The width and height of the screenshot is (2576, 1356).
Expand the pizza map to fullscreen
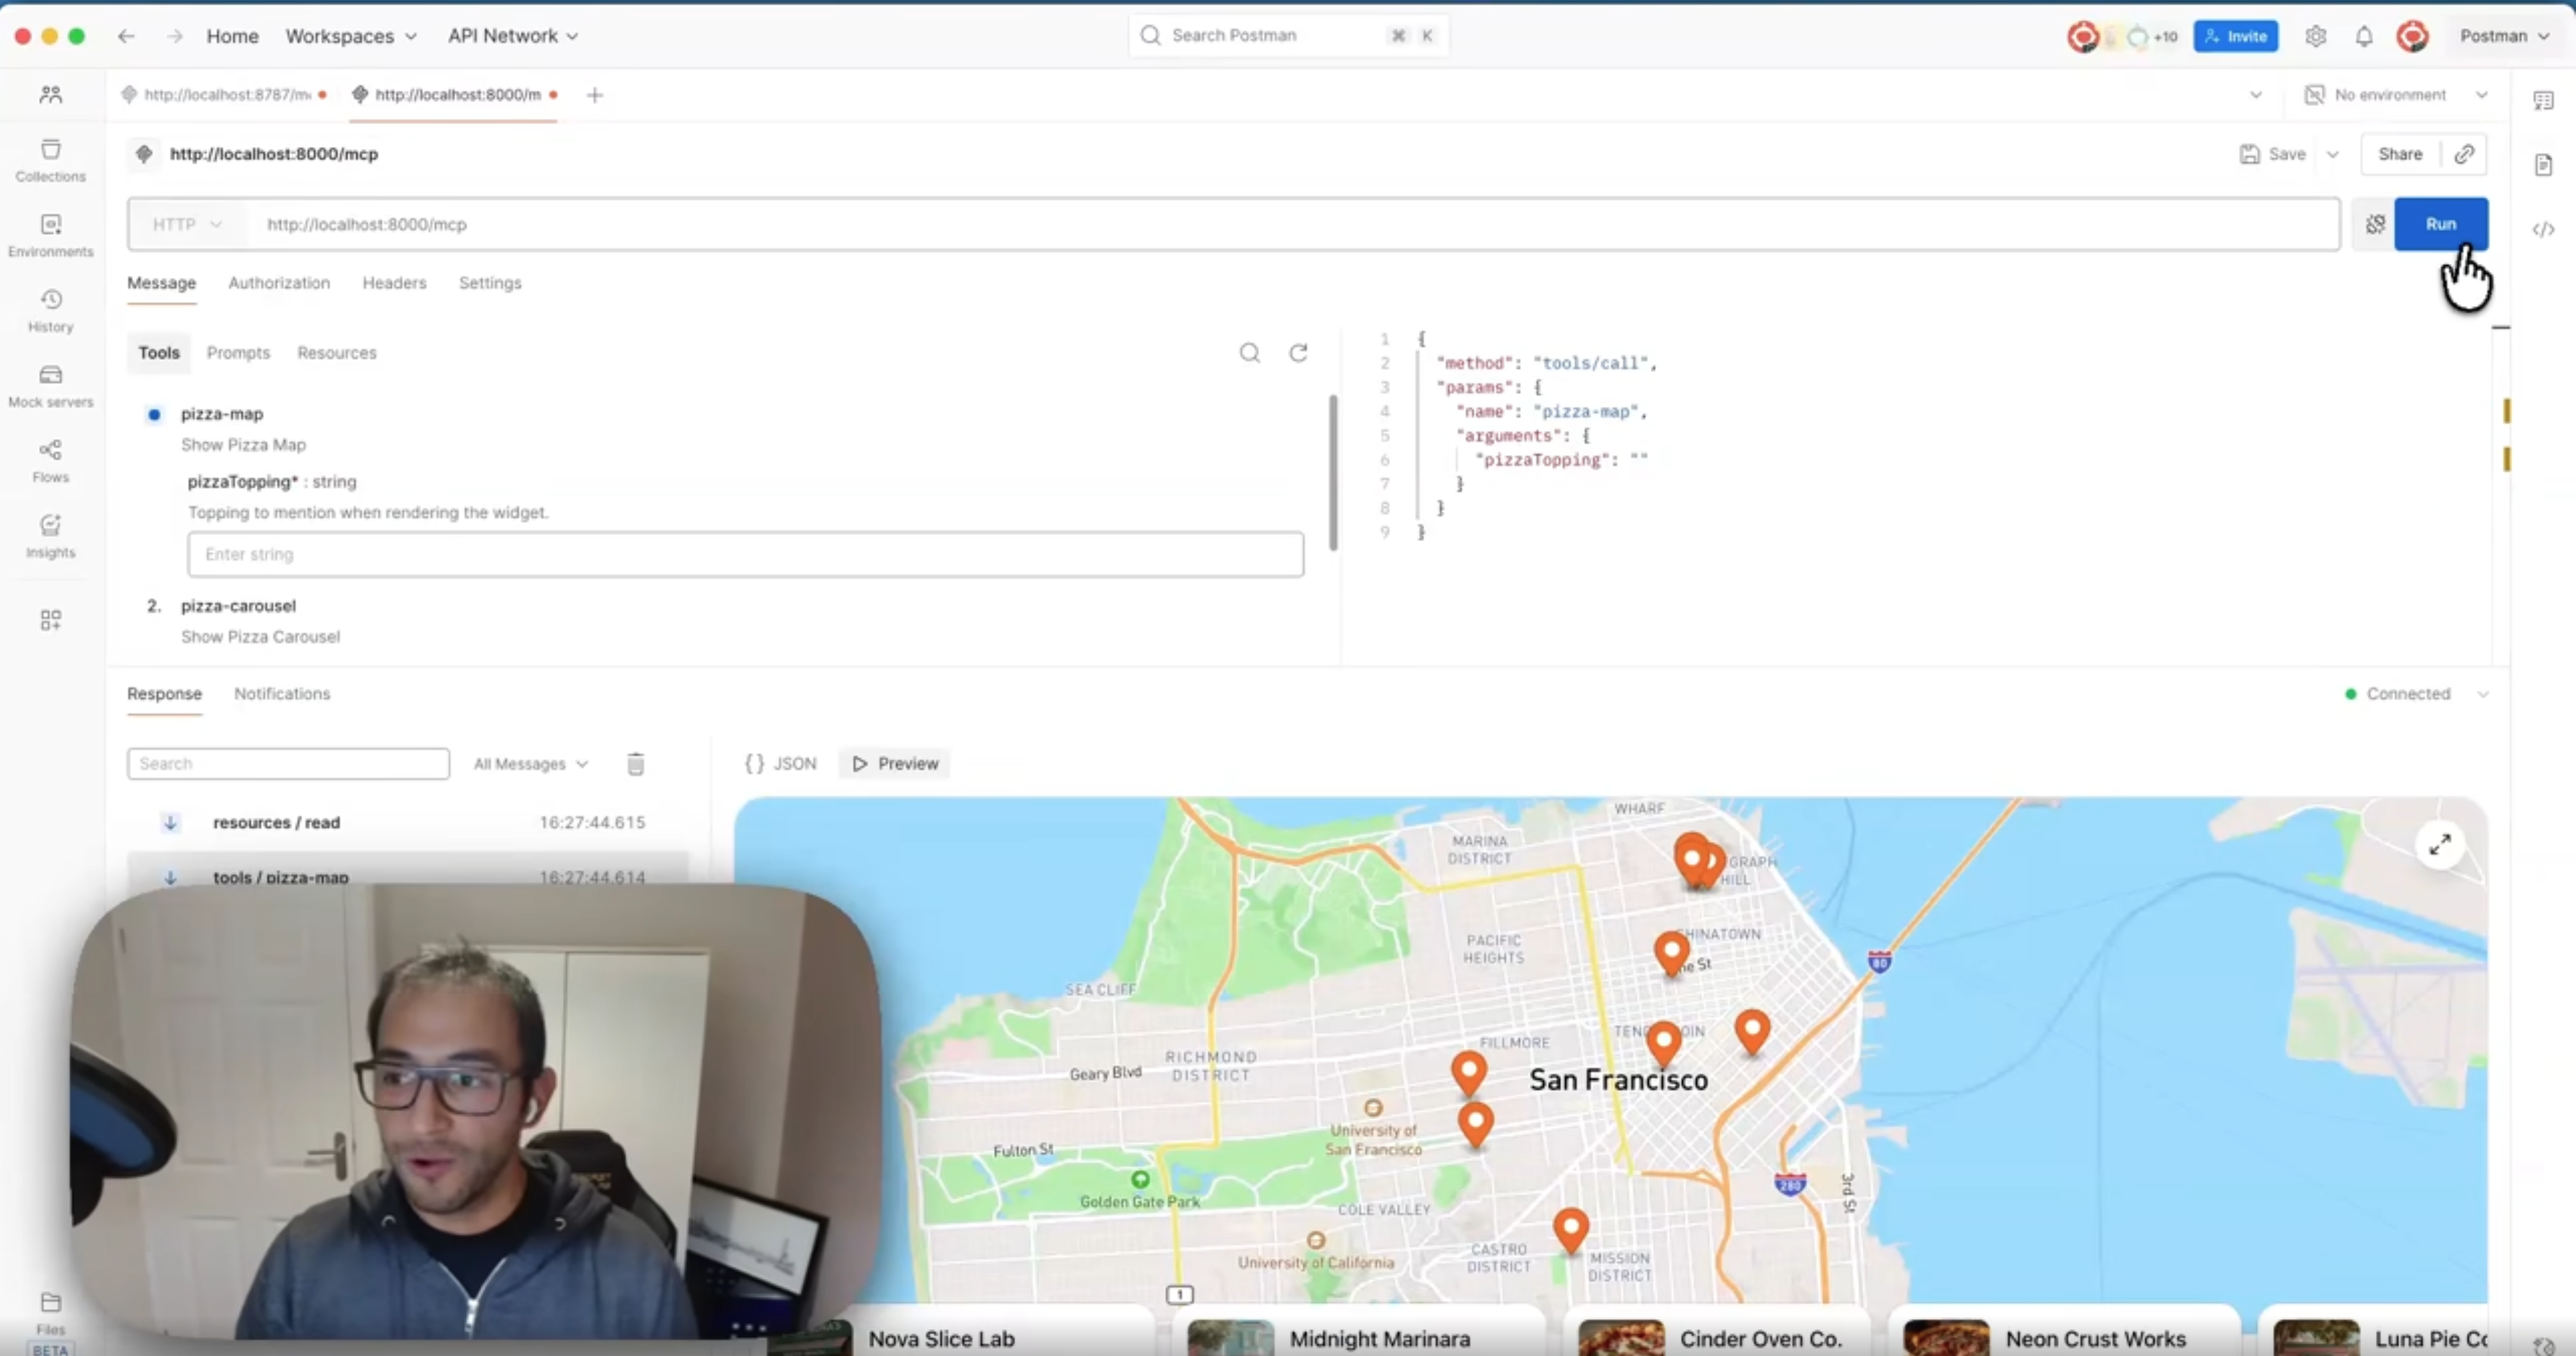pyautogui.click(x=2440, y=844)
